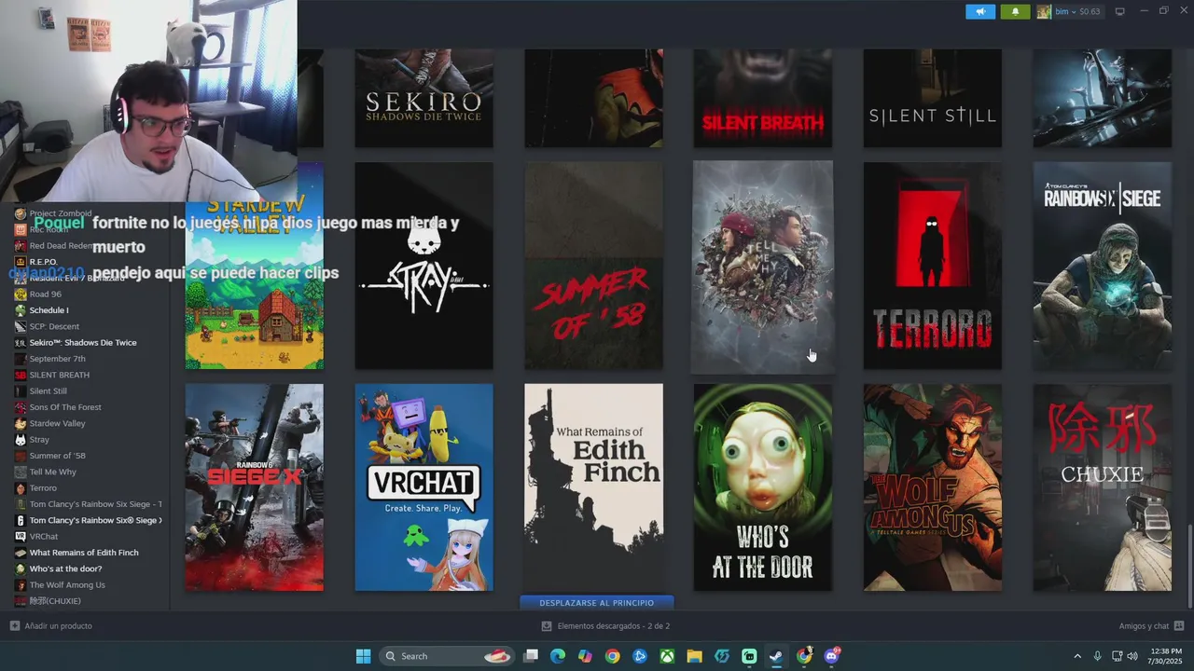Open the Sekiro Shadows Die Twice cover
Screen dimensions: 1194x671
click(424, 98)
